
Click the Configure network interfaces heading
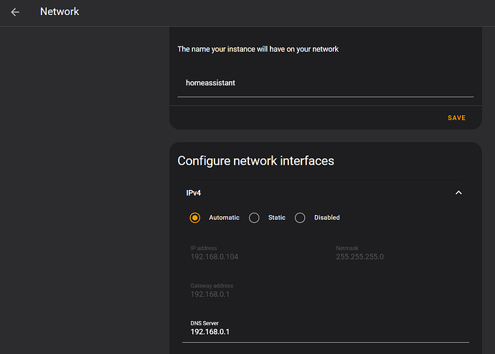pos(255,161)
